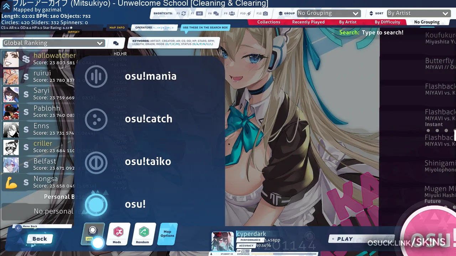Open the Group No Grouping dropdown

[x=328, y=13]
